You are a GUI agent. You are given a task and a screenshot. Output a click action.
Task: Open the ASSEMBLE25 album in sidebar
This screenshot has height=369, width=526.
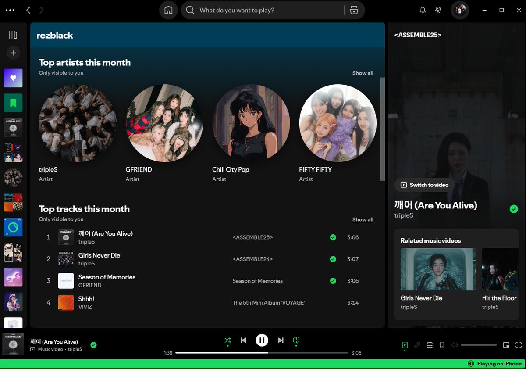pos(13,128)
